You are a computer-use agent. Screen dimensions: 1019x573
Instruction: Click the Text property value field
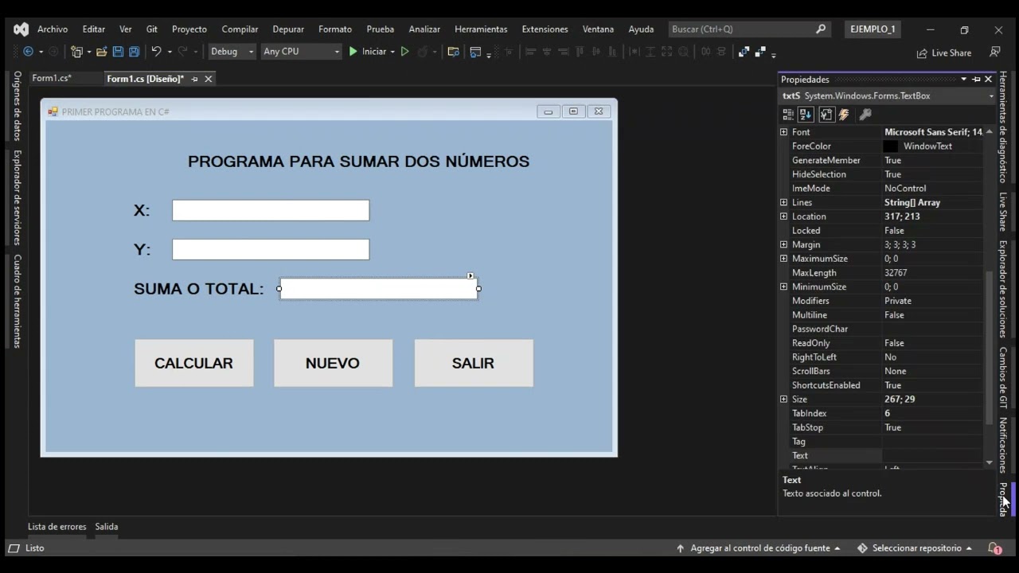[932, 456]
